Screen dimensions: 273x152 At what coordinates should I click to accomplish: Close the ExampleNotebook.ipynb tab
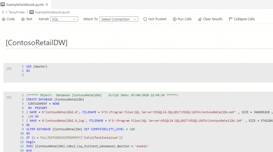[x=47, y=5]
